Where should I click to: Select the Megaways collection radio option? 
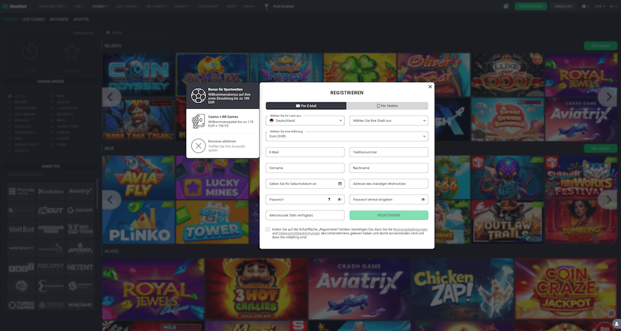[x=52, y=114]
